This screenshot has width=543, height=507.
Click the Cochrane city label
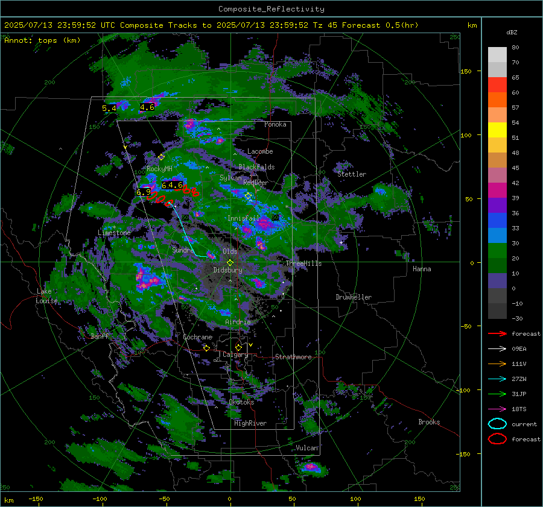[197, 337]
